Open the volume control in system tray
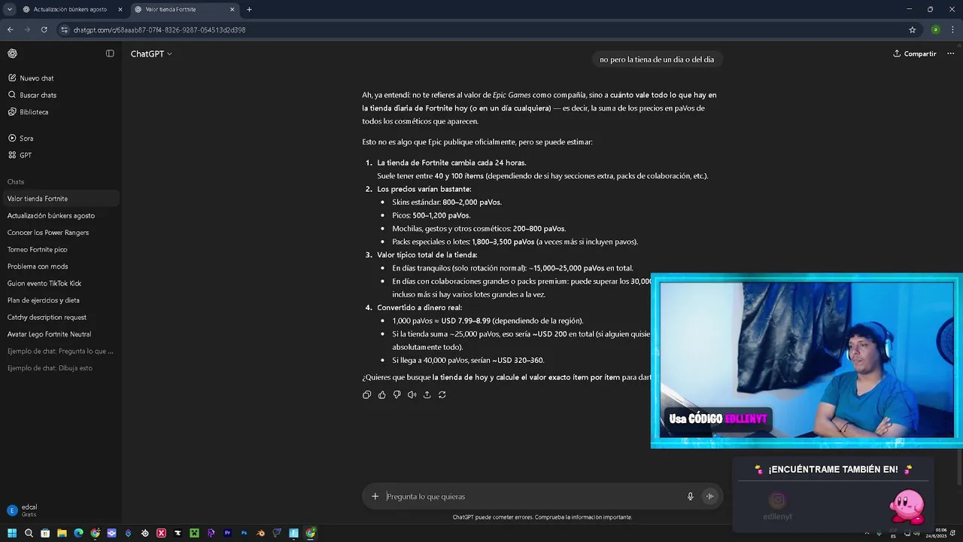963x542 pixels. coord(917,533)
